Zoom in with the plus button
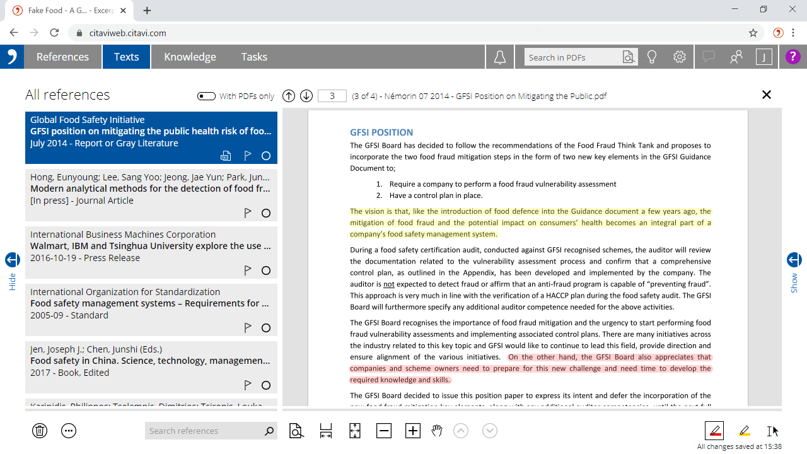 click(x=413, y=431)
